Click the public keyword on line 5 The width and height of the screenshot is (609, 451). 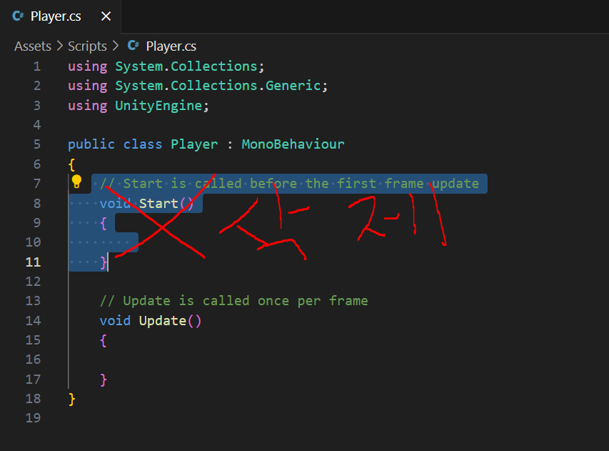click(91, 144)
